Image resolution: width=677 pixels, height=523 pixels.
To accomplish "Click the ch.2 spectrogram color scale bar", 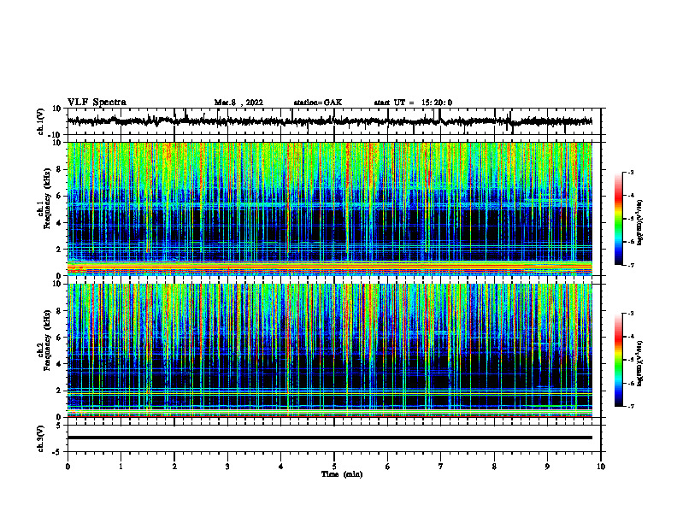I will (x=618, y=360).
